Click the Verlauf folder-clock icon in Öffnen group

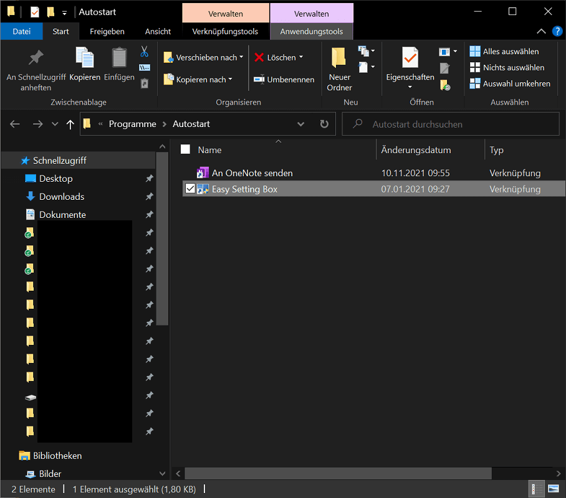tap(445, 85)
